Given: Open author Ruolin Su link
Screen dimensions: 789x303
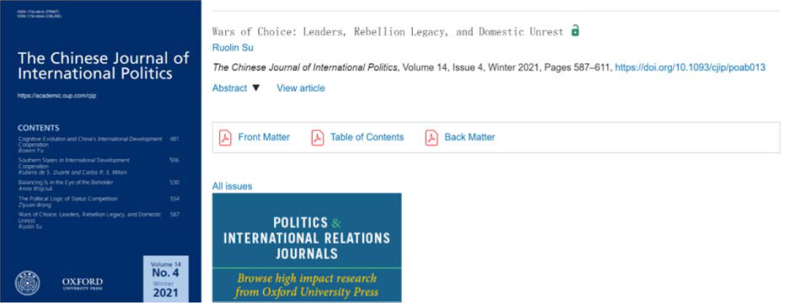Looking at the screenshot, I should (x=232, y=48).
